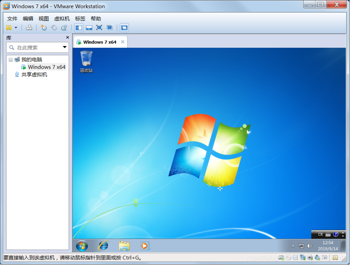Toggle the console view toolbar button

tap(124, 28)
